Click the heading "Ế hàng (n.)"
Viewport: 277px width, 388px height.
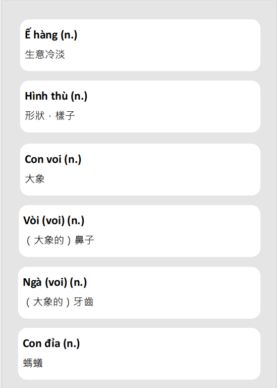[51, 34]
